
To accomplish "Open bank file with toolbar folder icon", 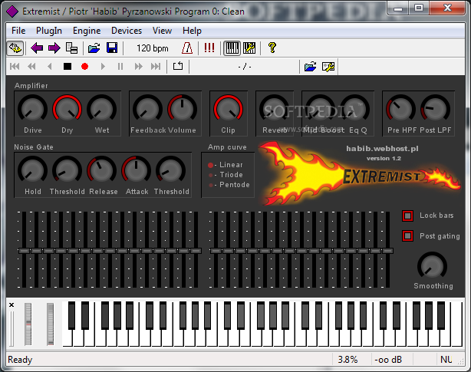I will tap(94, 48).
